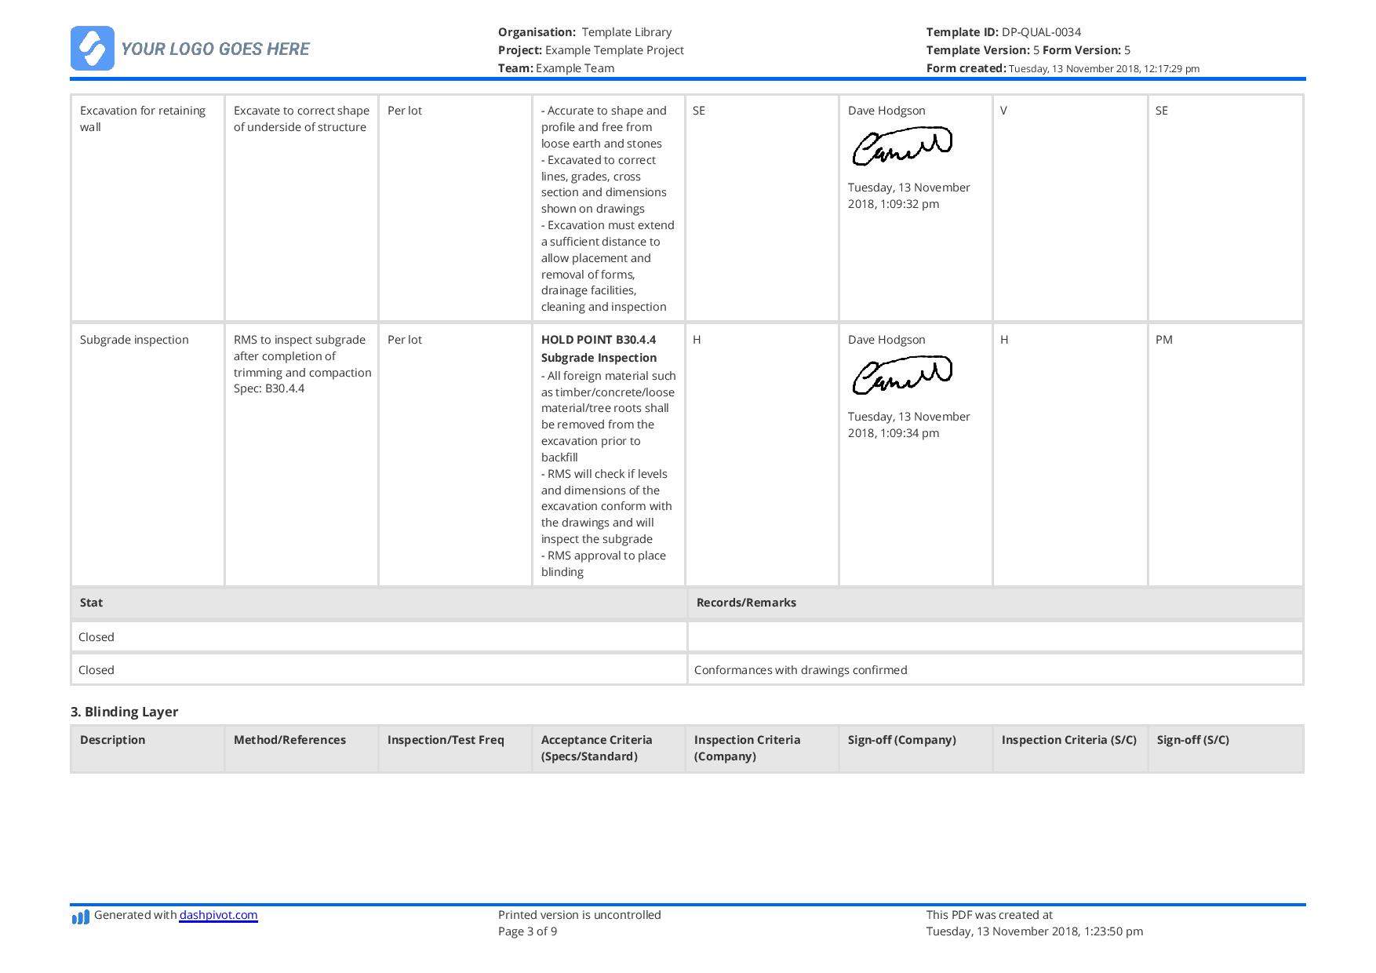This screenshot has height=973, width=1376.
Task: Click the 'RMS to inspect subgrade' method cell
Action: click(x=301, y=454)
